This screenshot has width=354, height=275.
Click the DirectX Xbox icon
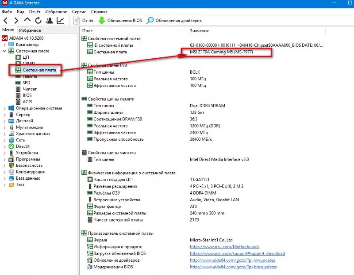click(12, 147)
